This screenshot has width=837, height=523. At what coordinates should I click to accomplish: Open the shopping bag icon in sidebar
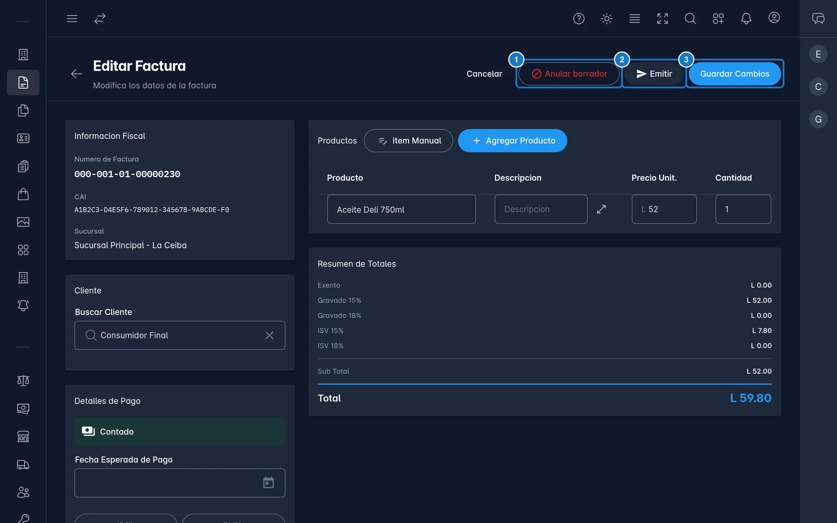point(23,194)
